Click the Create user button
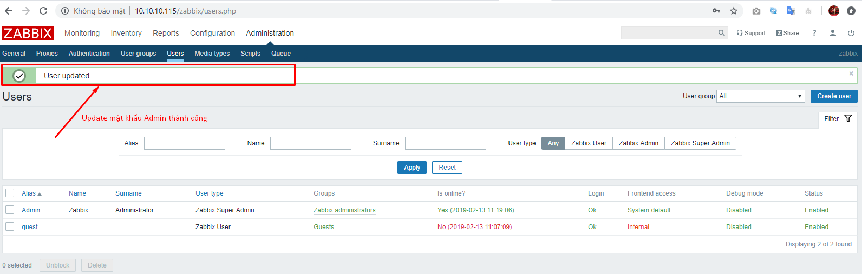This screenshot has width=862, height=274. coord(834,96)
